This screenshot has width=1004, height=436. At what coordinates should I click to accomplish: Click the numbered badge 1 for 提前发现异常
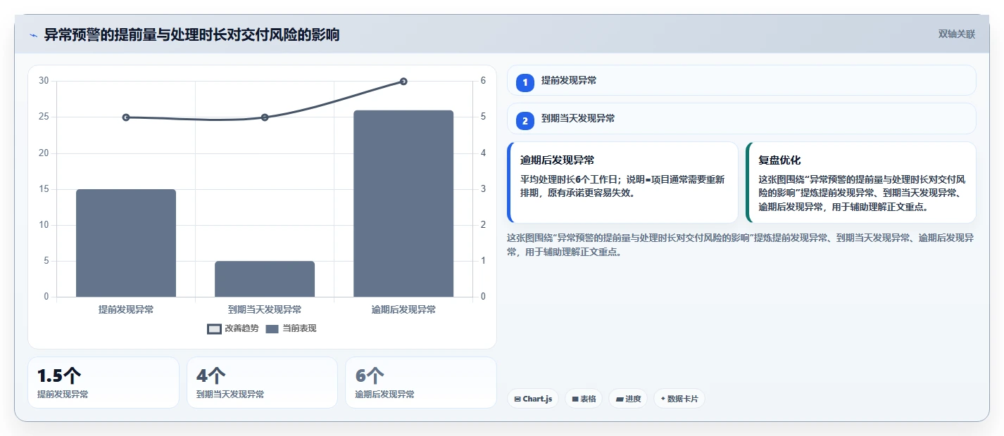[525, 83]
